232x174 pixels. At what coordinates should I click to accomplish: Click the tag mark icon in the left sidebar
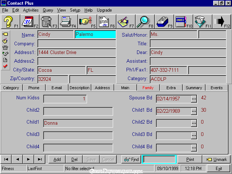pos(5,34)
